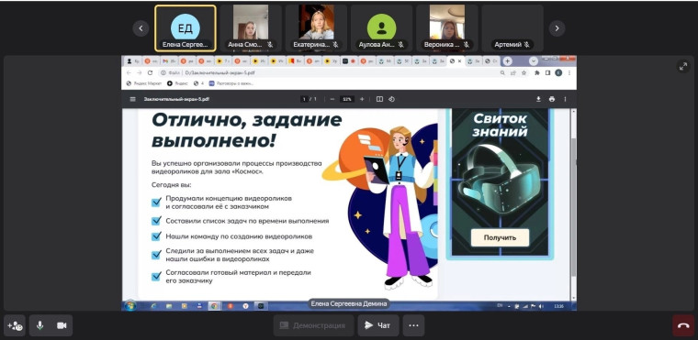The width and height of the screenshot is (698, 340).
Task: Zoom in PDF with plus button
Action: pyautogui.click(x=362, y=99)
